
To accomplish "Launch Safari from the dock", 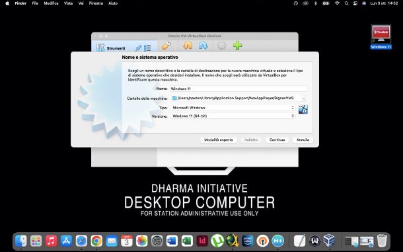I will [81, 241].
